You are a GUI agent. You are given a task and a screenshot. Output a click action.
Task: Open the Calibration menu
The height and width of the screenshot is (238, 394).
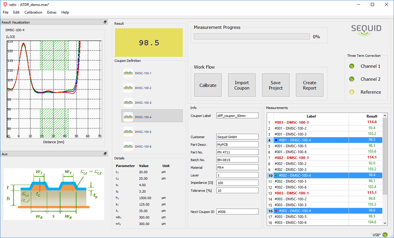pyautogui.click(x=33, y=12)
